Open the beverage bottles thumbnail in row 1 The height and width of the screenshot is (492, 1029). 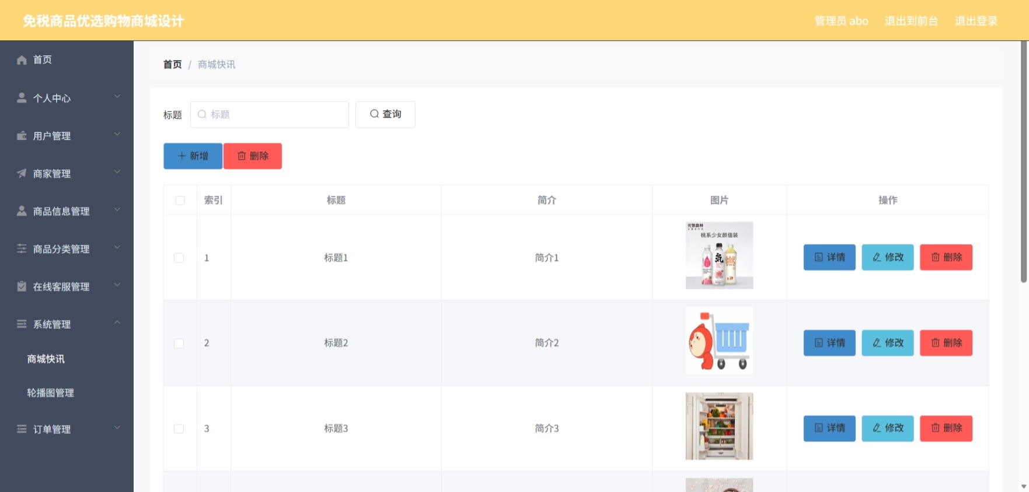click(719, 255)
